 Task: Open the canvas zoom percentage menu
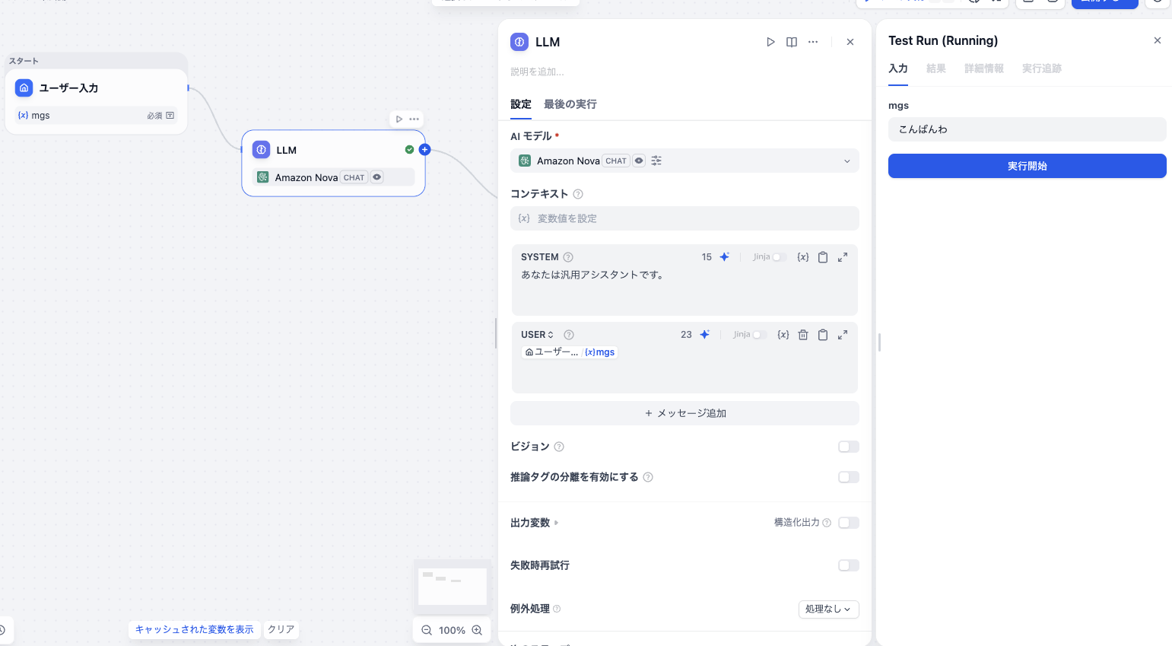(x=452, y=630)
